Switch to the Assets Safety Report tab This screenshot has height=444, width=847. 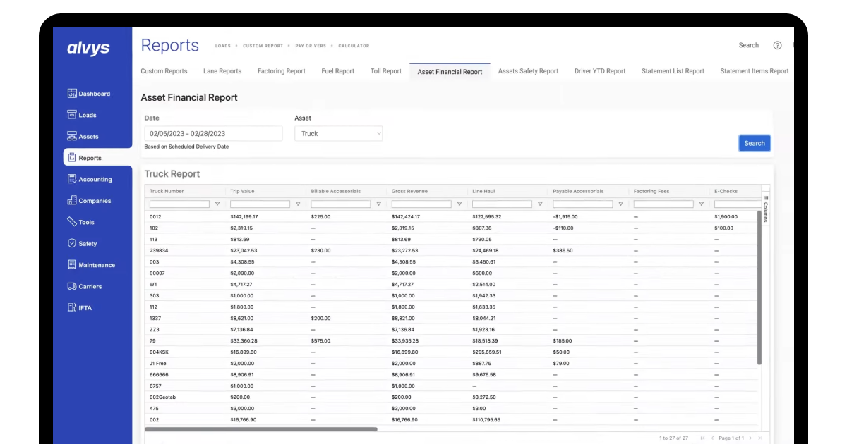tap(528, 71)
